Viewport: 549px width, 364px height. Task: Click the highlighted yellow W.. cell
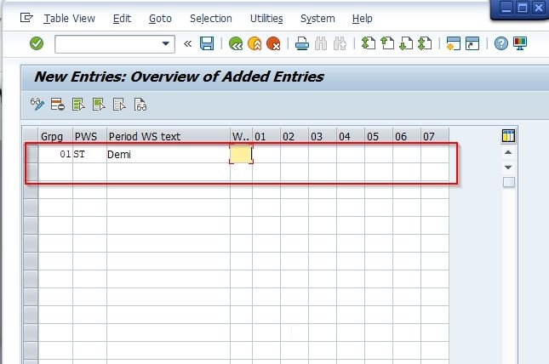[x=241, y=154]
